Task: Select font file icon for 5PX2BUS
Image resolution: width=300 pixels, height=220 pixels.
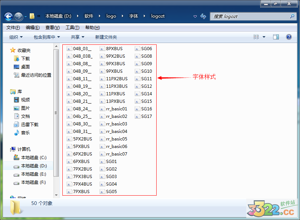Action: pos(69,139)
